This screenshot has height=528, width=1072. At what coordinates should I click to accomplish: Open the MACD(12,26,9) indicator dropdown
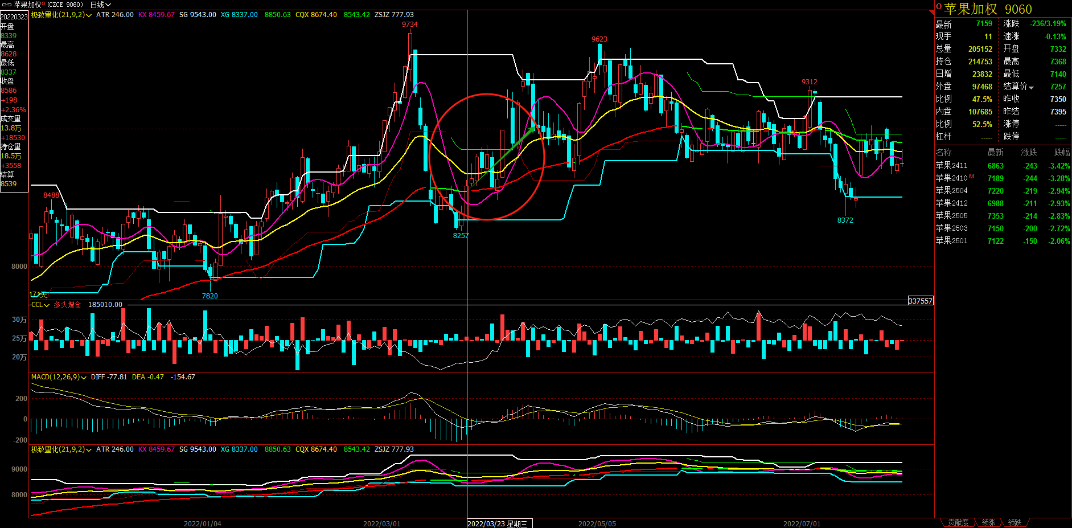(59, 377)
